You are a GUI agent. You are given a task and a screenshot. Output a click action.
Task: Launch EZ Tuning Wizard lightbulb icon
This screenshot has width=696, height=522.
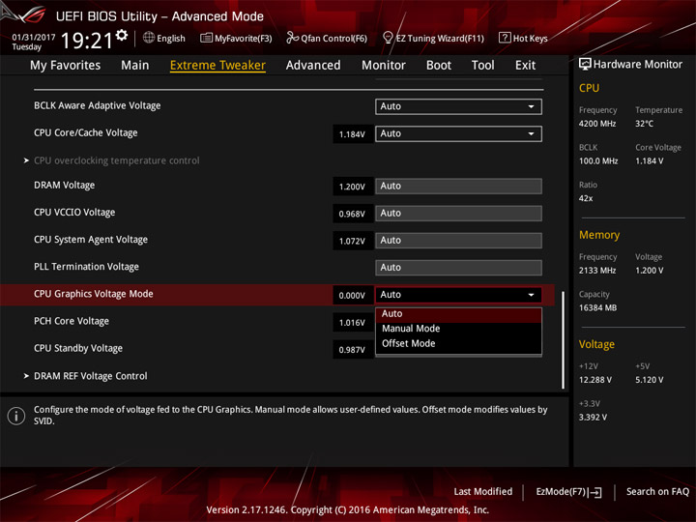point(388,38)
